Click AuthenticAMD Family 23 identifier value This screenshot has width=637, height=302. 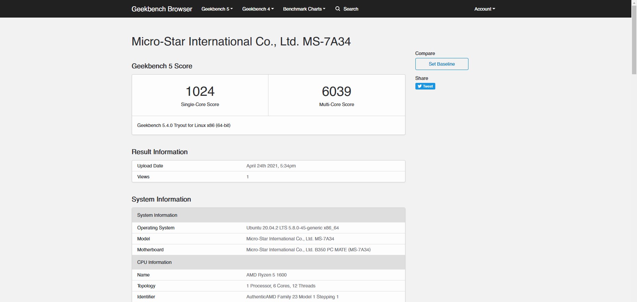point(292,297)
